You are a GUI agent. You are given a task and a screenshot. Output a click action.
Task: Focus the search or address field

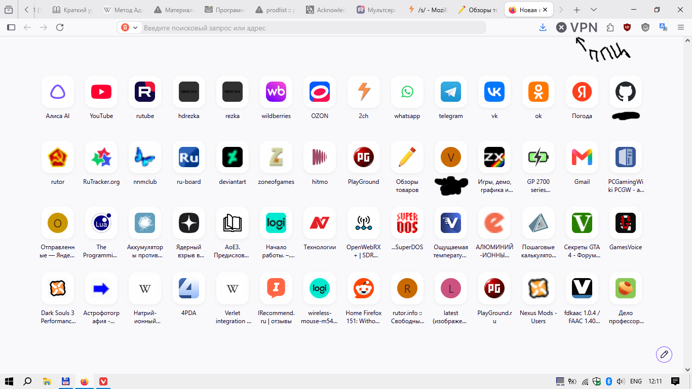click(301, 27)
